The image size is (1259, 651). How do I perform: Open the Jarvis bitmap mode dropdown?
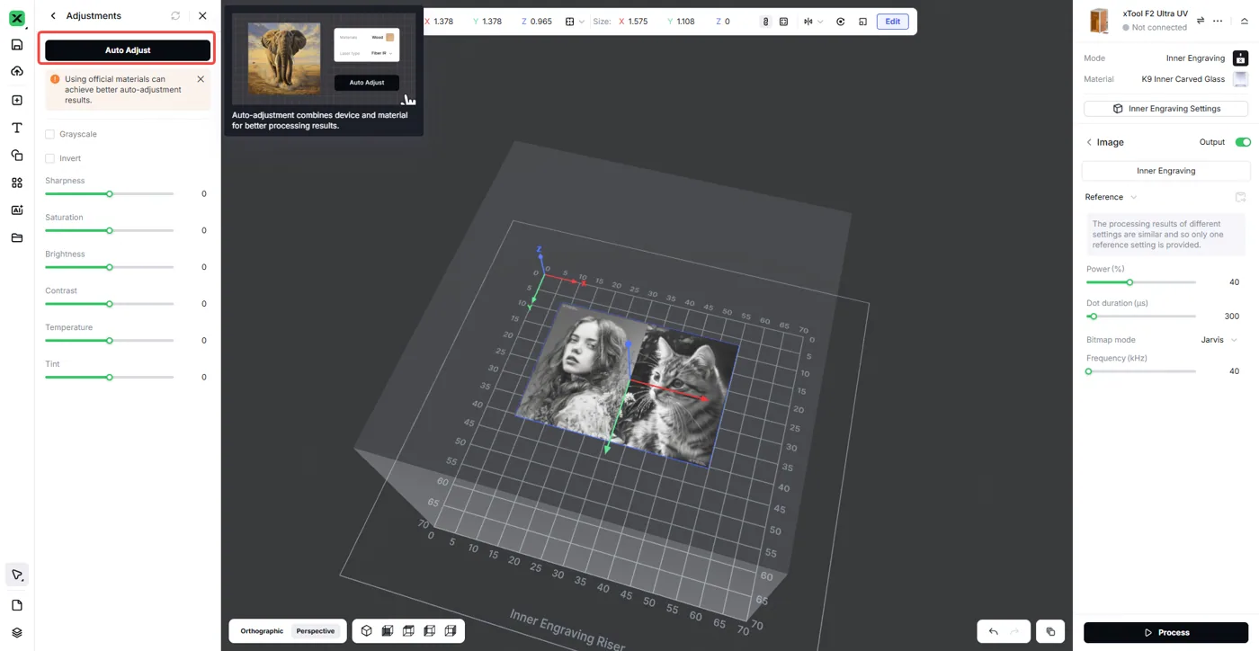pos(1219,340)
